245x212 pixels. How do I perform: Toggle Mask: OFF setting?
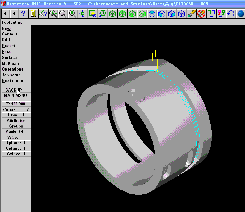pos(16,132)
